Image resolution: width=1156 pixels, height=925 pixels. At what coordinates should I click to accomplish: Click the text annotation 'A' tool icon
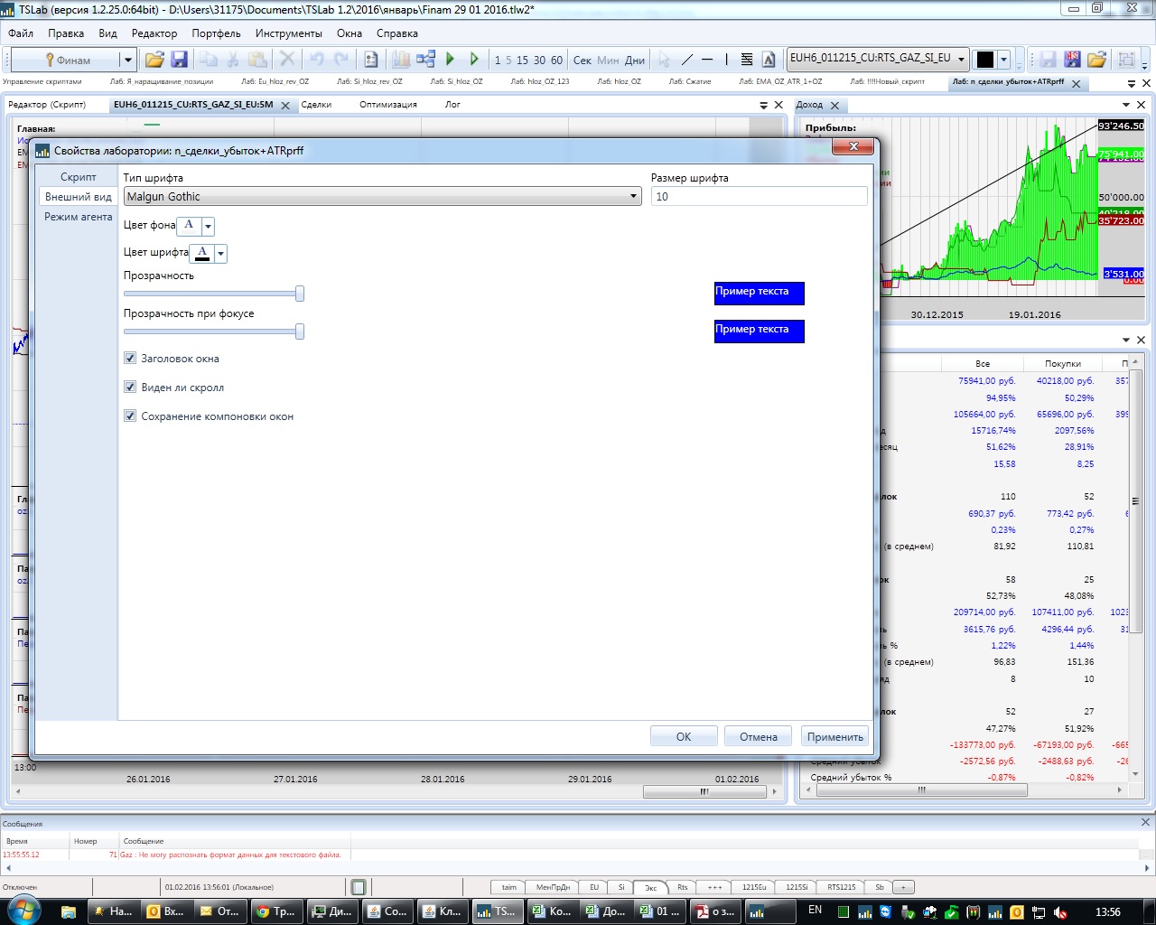(x=769, y=60)
